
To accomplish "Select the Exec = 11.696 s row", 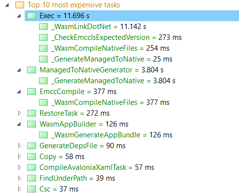I will 132,16.
